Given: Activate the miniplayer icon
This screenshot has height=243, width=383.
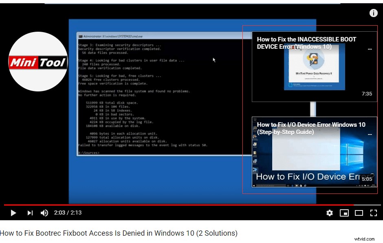Looking at the screenshot, I should 344,213.
